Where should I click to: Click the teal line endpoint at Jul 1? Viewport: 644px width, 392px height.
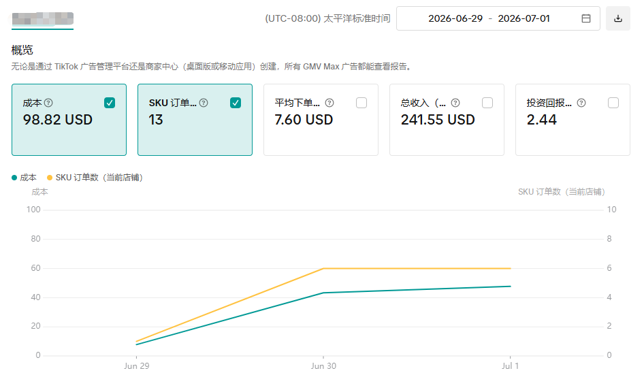510,286
